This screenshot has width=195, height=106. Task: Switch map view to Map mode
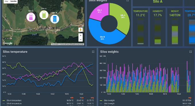point(6,1)
